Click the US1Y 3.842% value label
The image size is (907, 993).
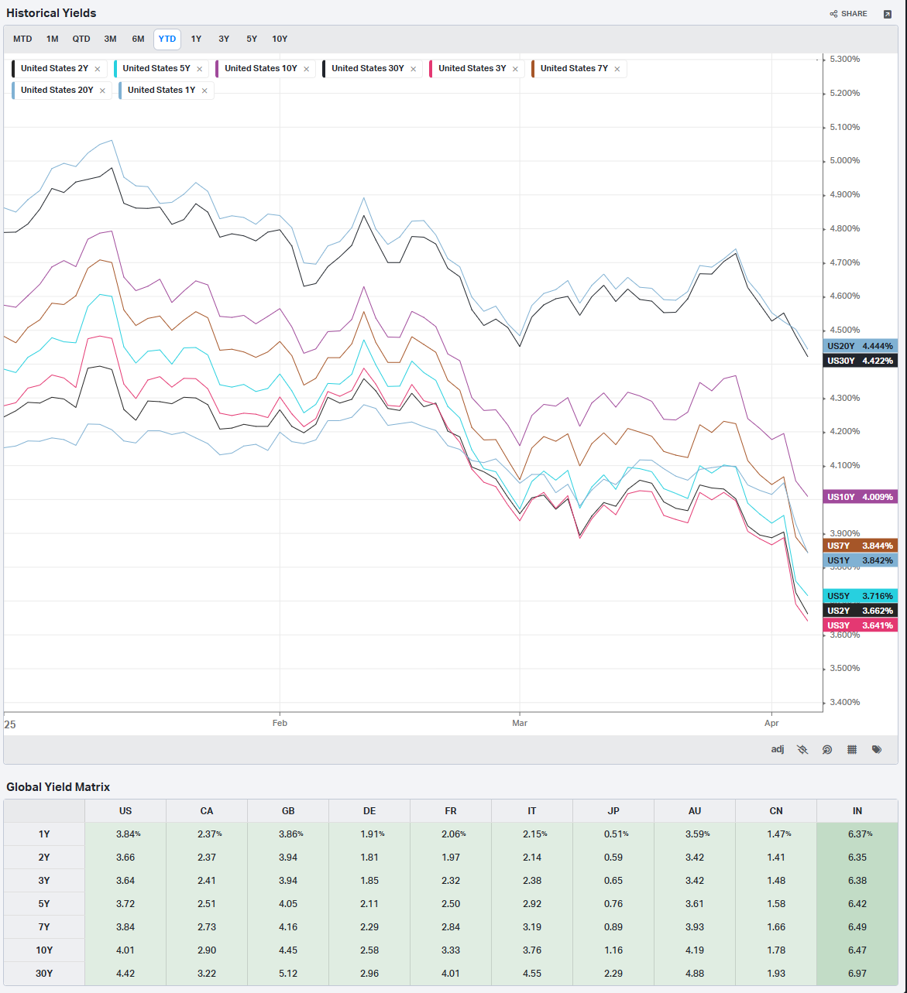861,560
